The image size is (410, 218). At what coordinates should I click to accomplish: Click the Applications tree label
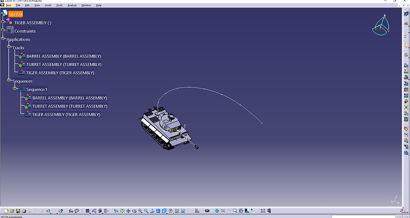click(18, 39)
